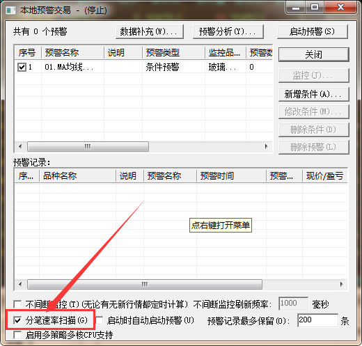Open 预警分析(Y) dialog
Screen dimensions: 362x346
point(228,31)
